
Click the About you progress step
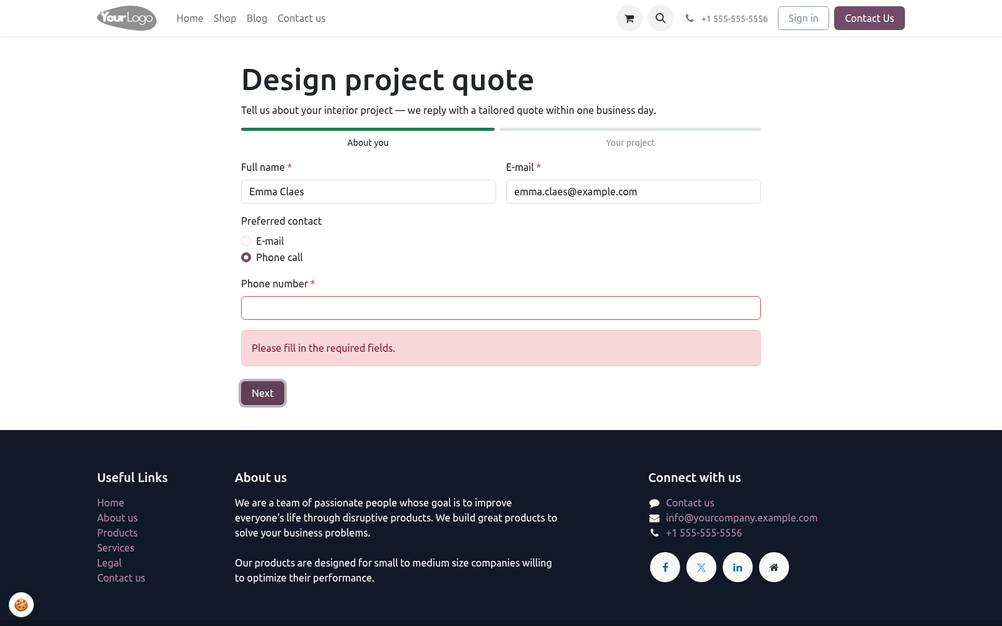pyautogui.click(x=368, y=137)
